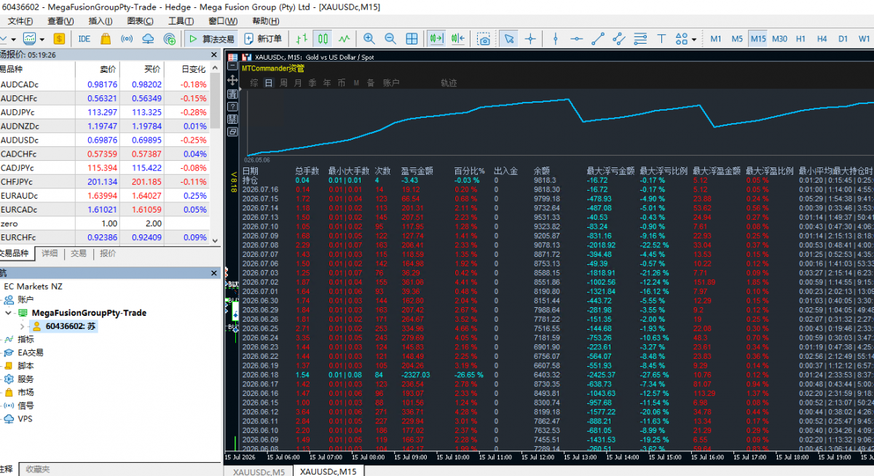Toggle the chart shift option
This screenshot has height=476, width=874.
458,39
